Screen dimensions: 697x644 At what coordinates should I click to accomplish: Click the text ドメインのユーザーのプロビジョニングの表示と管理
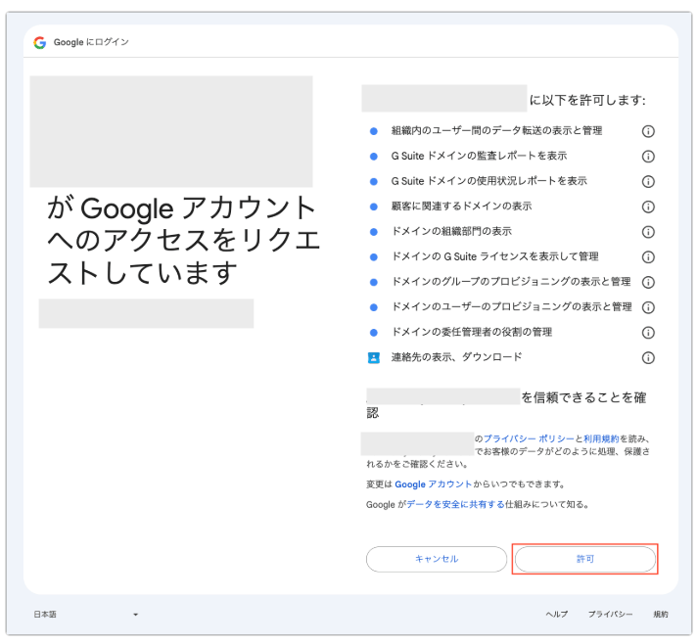point(511,306)
